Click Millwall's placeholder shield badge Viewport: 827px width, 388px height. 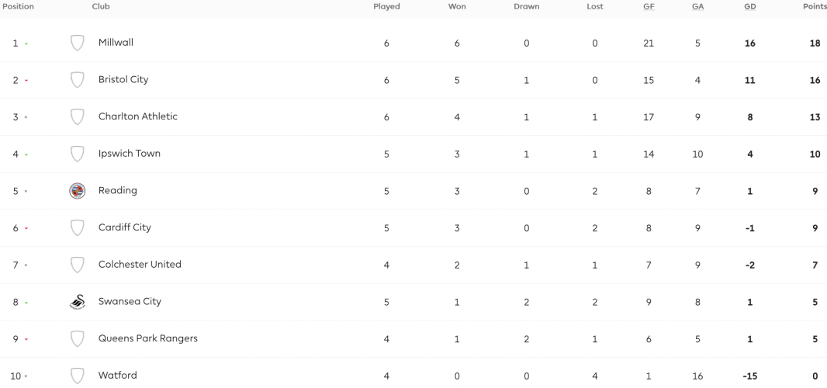coord(78,43)
